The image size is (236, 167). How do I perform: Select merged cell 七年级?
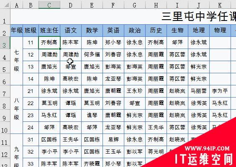[x=17, y=61]
